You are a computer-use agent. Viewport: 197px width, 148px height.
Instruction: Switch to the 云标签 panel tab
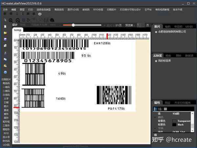(x=158, y=55)
